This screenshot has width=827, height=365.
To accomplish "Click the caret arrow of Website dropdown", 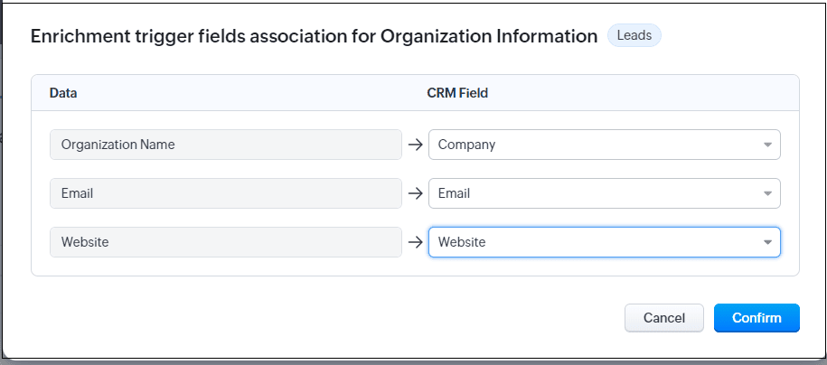I will coord(767,242).
